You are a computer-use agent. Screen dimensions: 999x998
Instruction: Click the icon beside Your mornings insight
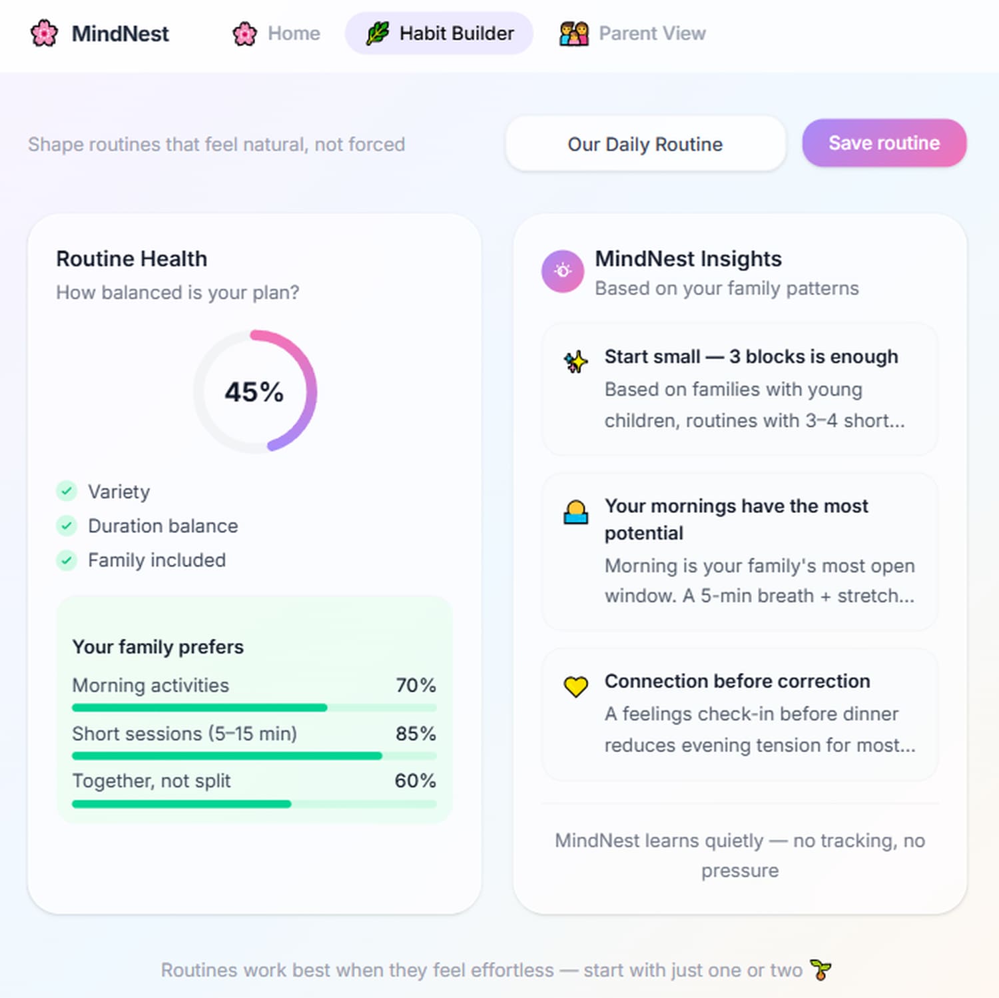[577, 512]
